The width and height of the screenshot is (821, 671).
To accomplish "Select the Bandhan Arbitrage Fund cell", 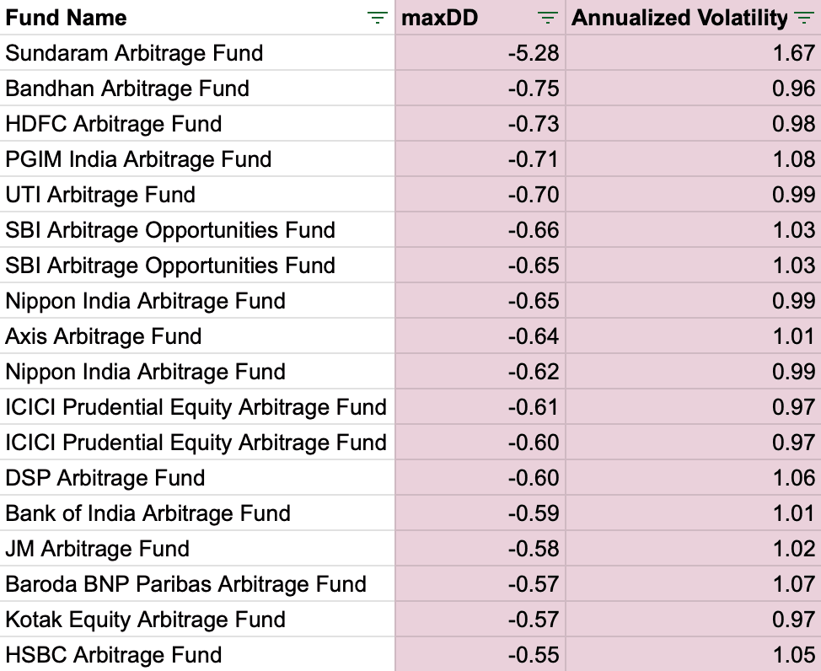I will (x=127, y=89).
